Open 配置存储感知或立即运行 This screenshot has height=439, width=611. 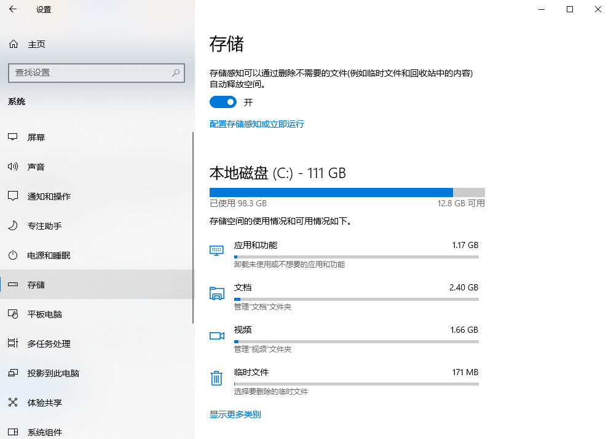pos(256,124)
